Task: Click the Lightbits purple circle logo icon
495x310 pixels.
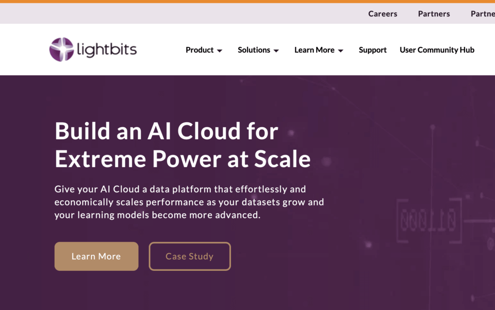Action: [x=61, y=49]
